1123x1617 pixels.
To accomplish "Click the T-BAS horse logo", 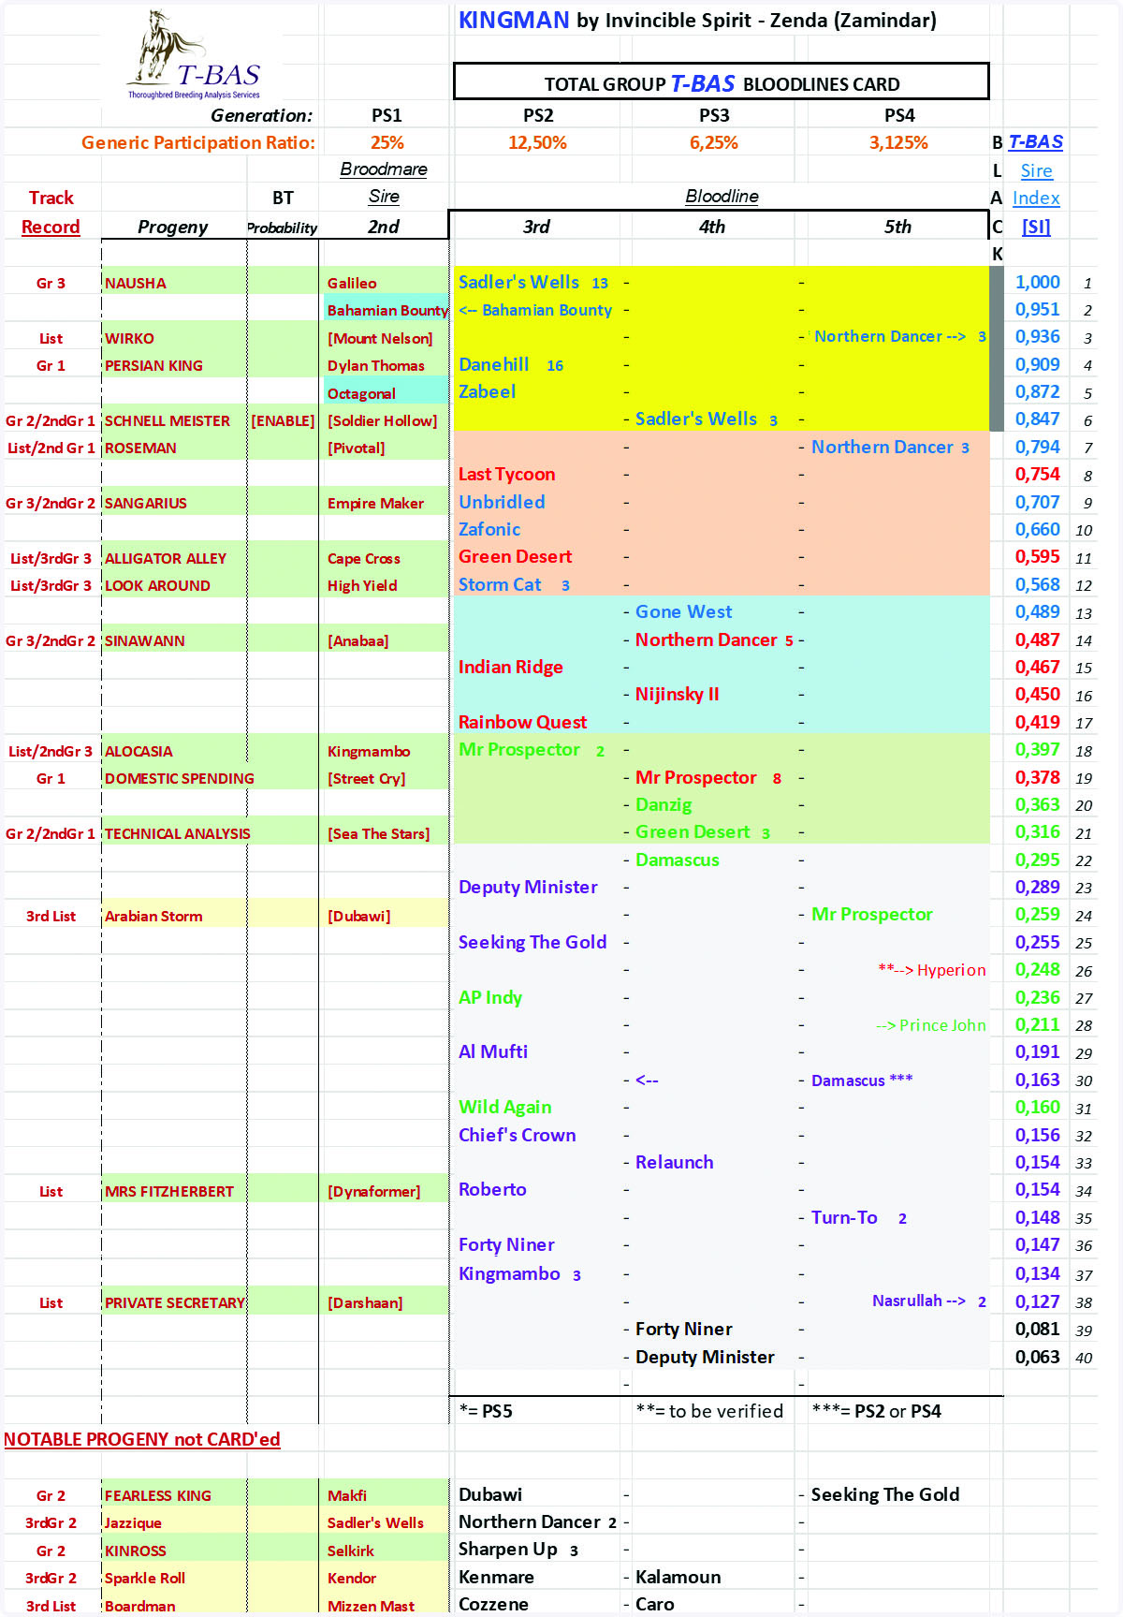I will click(194, 55).
